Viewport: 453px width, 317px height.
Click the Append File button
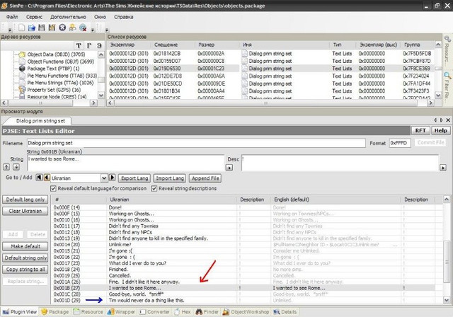click(205, 178)
